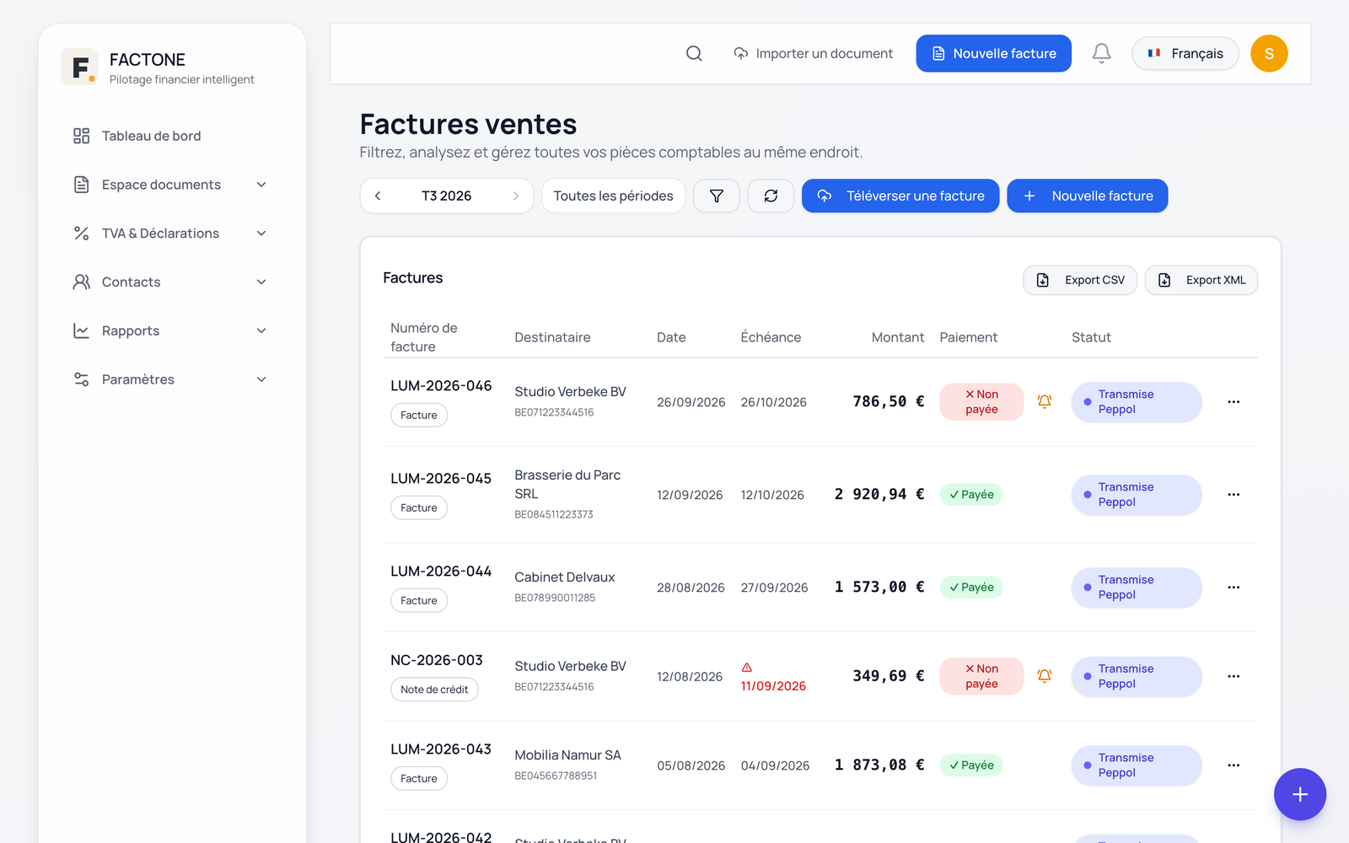Open row actions menu for LUM-2026-045
Viewport: 1349px width, 843px height.
tap(1233, 495)
